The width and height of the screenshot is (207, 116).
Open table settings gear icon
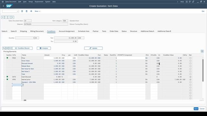pos(202,51)
